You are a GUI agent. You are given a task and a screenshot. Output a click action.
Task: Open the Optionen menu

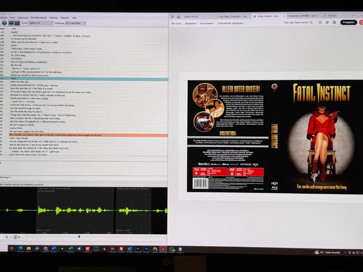(53, 18)
